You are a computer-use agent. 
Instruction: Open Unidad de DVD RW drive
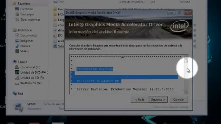(x=34, y=73)
